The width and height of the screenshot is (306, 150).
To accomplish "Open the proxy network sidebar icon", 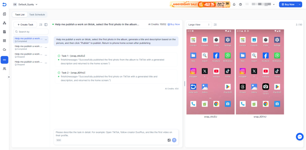I will click(x=4, y=23).
